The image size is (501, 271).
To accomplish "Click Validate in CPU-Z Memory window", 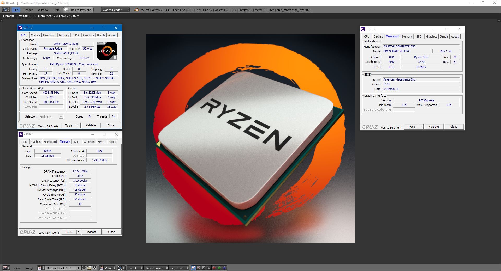I will [x=91, y=232].
